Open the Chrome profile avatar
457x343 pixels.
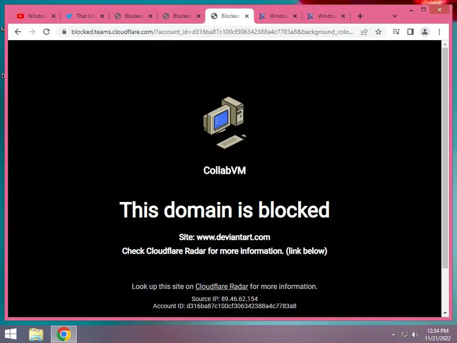pos(425,32)
